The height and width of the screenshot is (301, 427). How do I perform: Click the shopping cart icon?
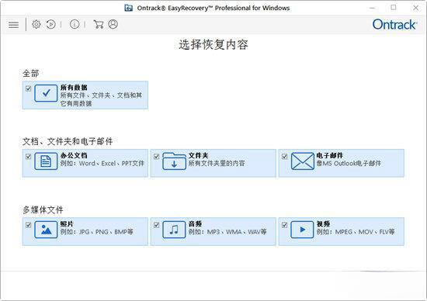click(x=99, y=24)
